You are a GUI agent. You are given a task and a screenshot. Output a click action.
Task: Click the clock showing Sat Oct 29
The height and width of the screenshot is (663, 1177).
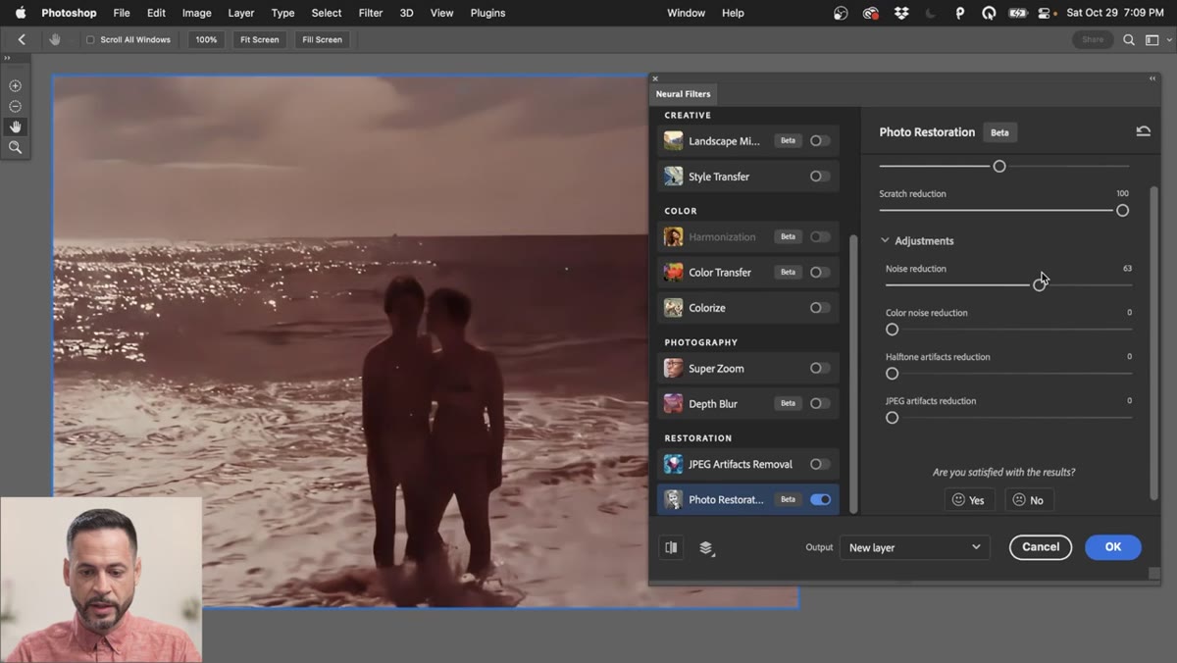click(x=1114, y=13)
